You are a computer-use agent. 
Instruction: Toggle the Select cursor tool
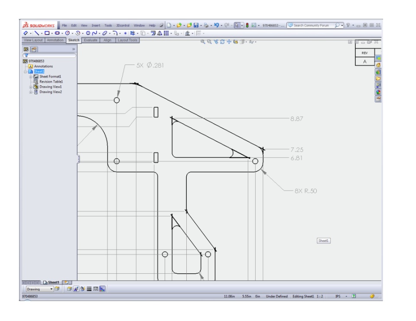[237, 25]
